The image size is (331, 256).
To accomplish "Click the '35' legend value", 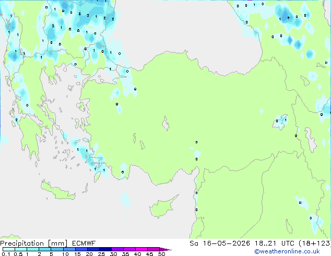I will point(125,254).
